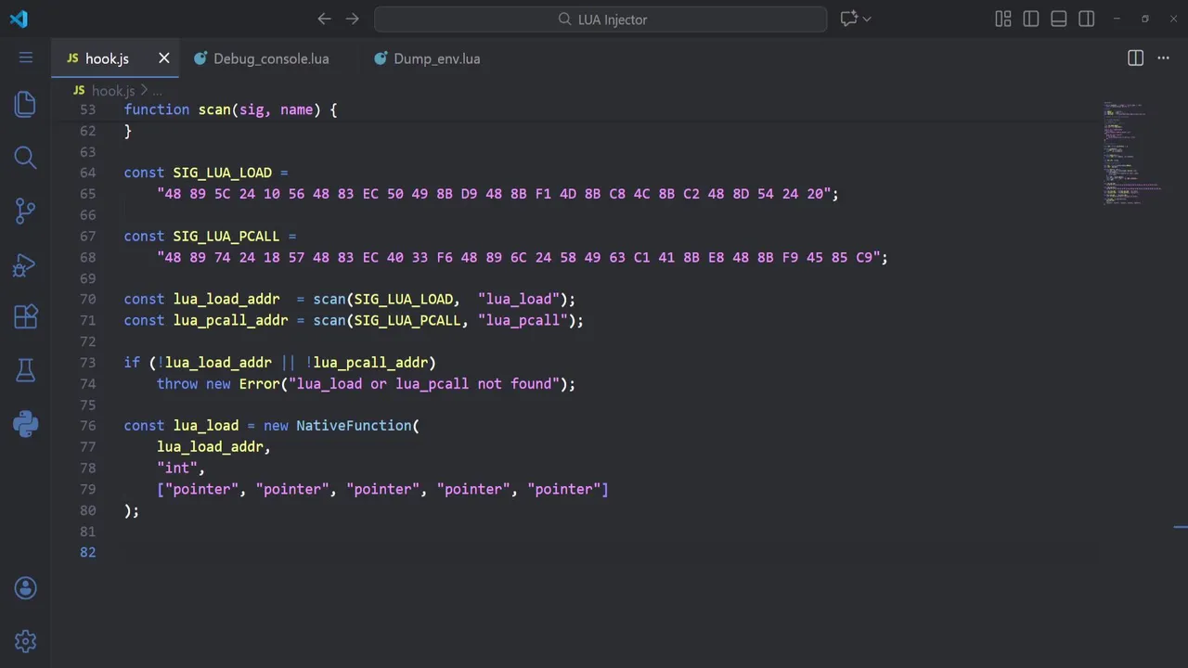Screen dimensions: 1188x668
Task: Open the Python sidebar view
Action: pos(25,425)
